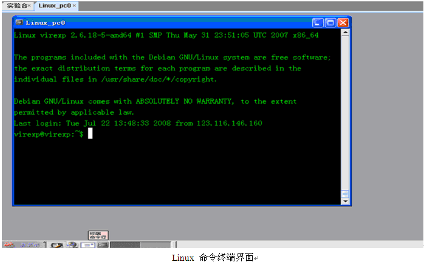
Task: Click the terminal scrollbar thumb
Action: pyautogui.click(x=345, y=194)
